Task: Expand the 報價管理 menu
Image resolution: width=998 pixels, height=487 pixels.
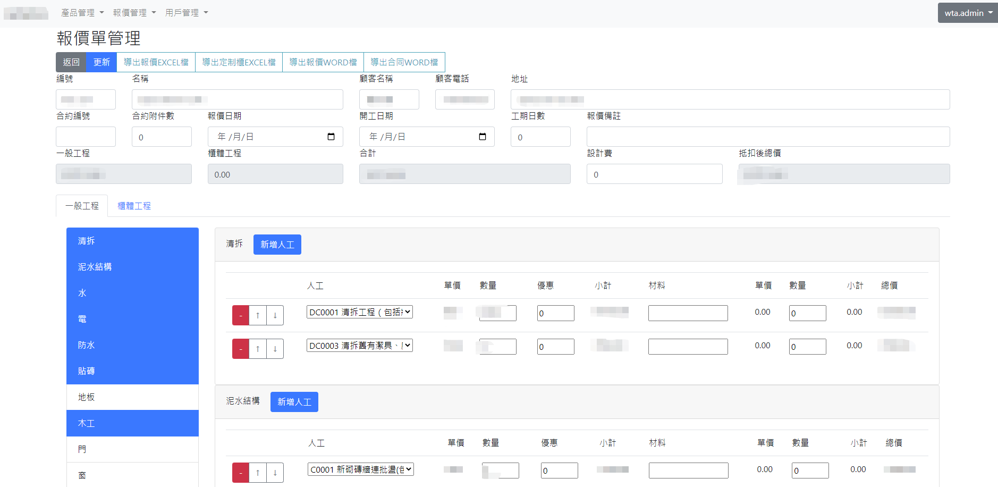Action: [x=134, y=13]
